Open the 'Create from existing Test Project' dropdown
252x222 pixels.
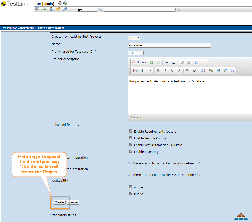[x=134, y=38]
